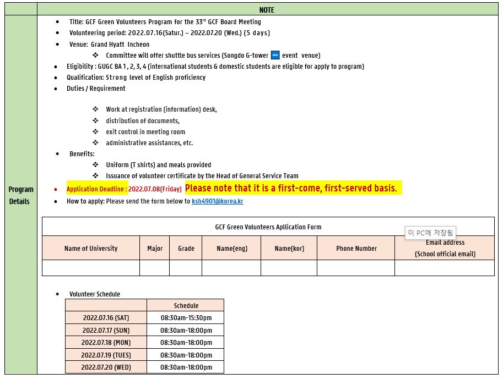This screenshot has width=503, height=379.
Task: Click the 'Name(kor)' column header
Action: coord(289,248)
